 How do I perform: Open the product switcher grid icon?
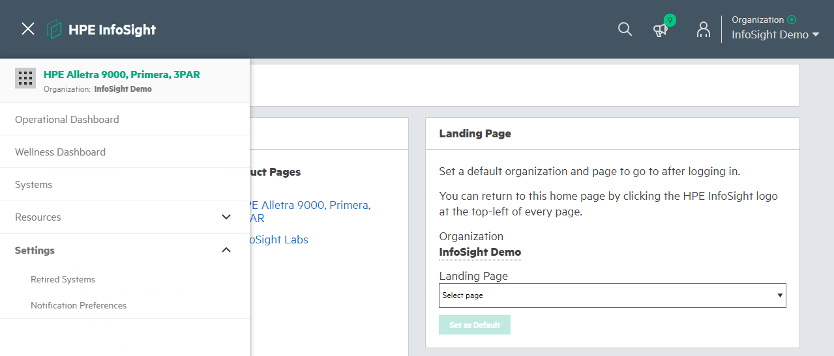tap(25, 79)
